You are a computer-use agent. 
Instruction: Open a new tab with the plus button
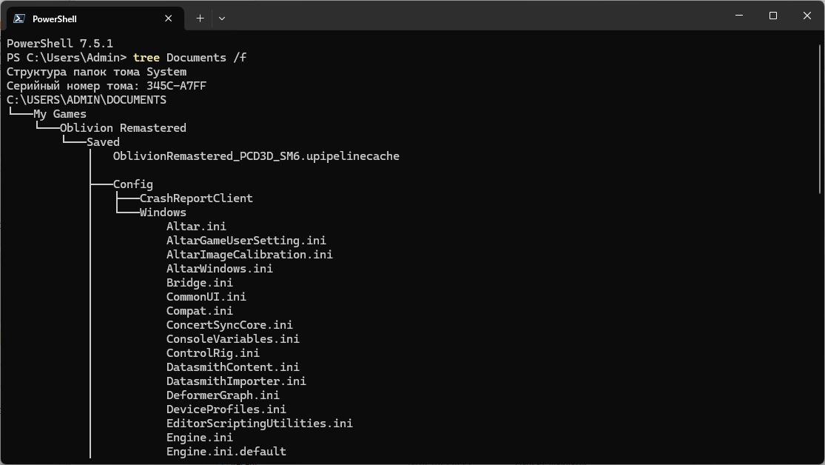(x=200, y=19)
